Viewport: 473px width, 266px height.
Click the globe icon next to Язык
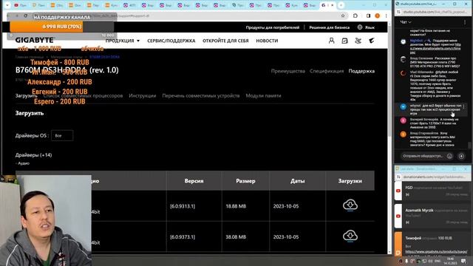coord(360,27)
